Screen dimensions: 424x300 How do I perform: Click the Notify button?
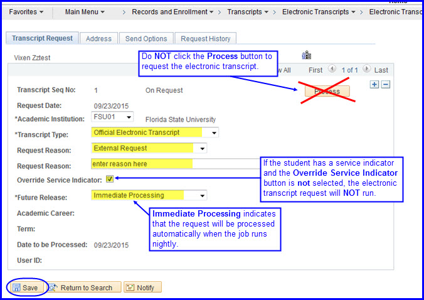[x=142, y=287]
